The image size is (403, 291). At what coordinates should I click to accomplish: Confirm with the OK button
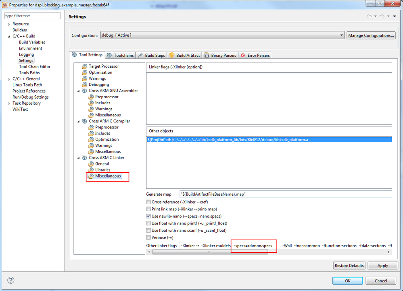347,281
